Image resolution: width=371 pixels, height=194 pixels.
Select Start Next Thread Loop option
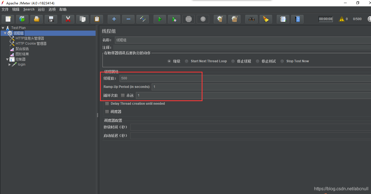point(187,61)
